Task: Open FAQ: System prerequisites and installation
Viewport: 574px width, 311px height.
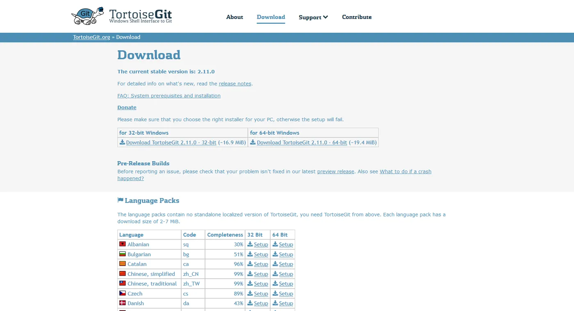Action: [169, 96]
